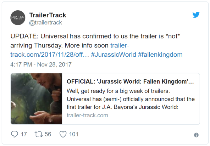
Task: Click the reply speech bubble icon
Action: [14, 134]
